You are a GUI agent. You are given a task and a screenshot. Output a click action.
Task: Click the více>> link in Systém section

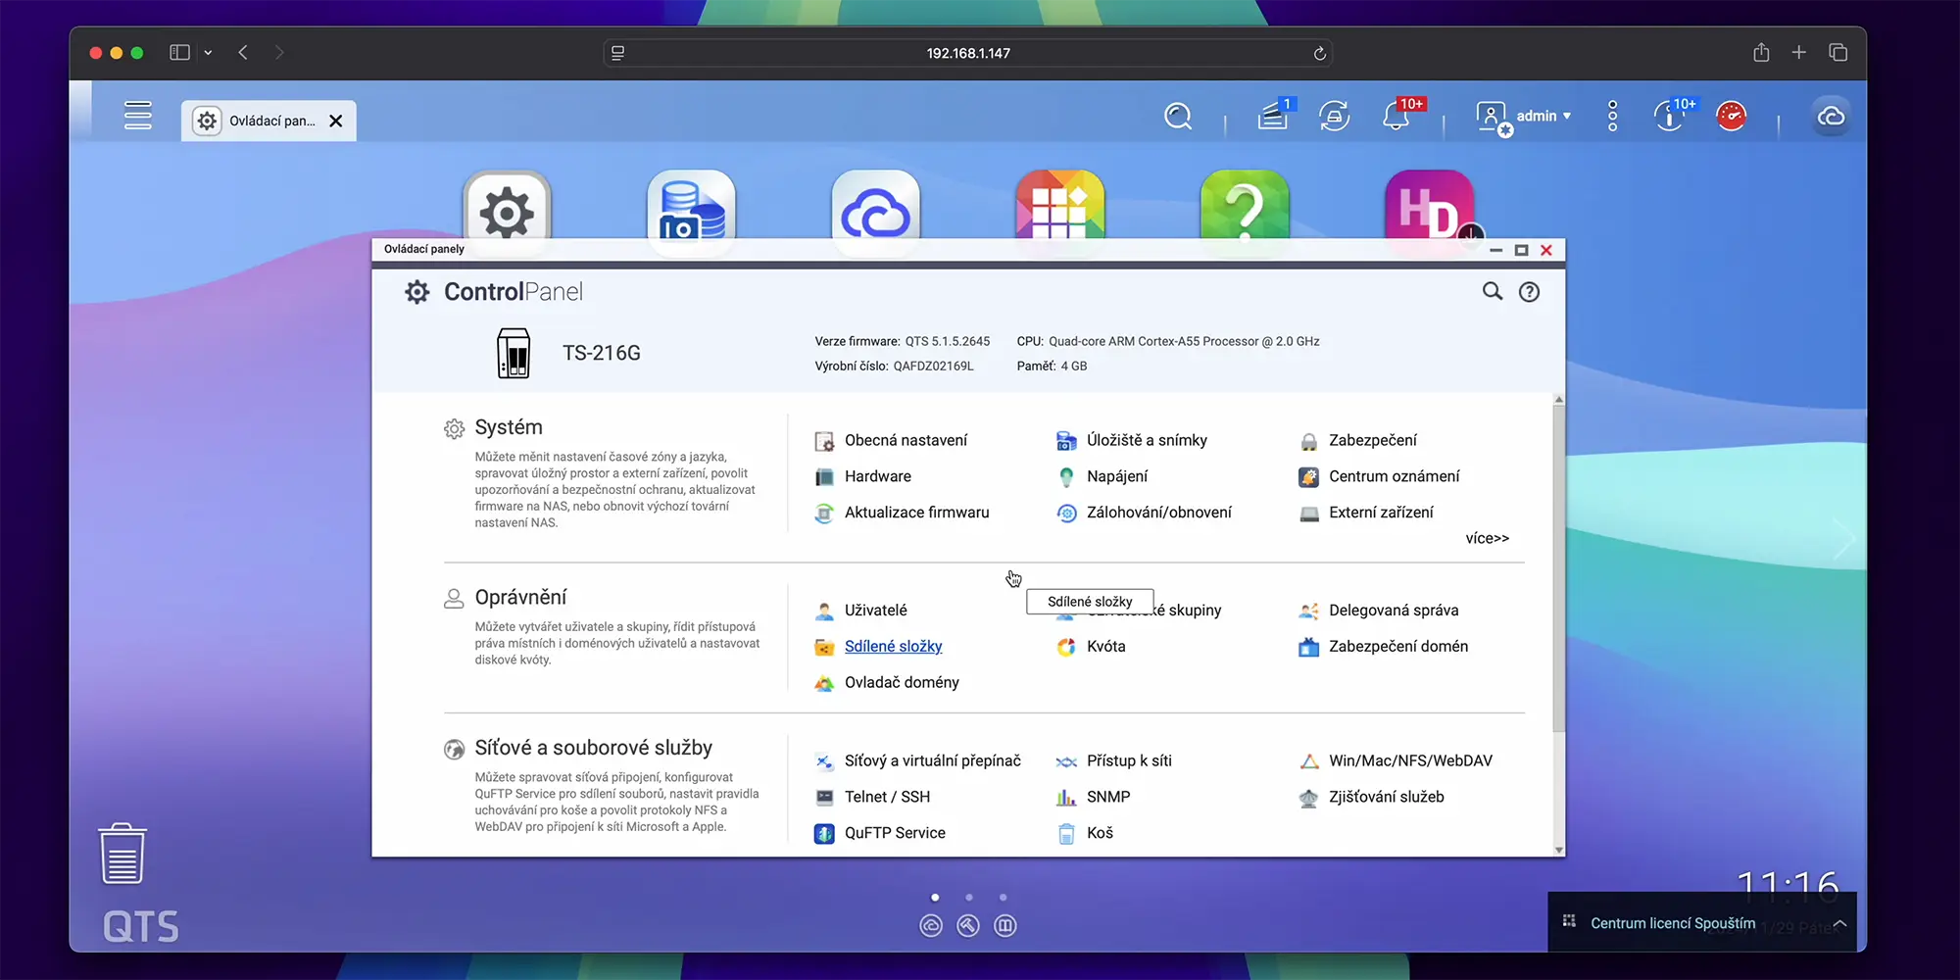[1487, 538]
